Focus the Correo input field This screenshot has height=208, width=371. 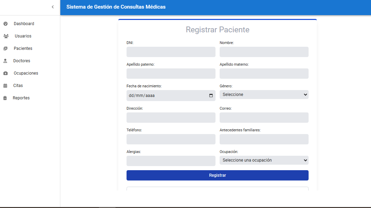(x=264, y=118)
